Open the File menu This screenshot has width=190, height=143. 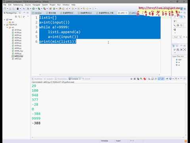tap(5, 5)
